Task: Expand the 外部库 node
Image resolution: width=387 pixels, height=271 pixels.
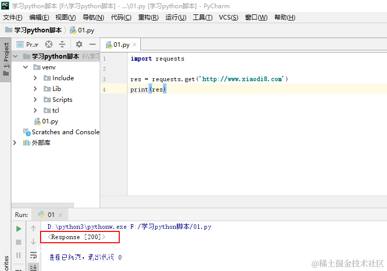Action: pyautogui.click(x=15, y=143)
